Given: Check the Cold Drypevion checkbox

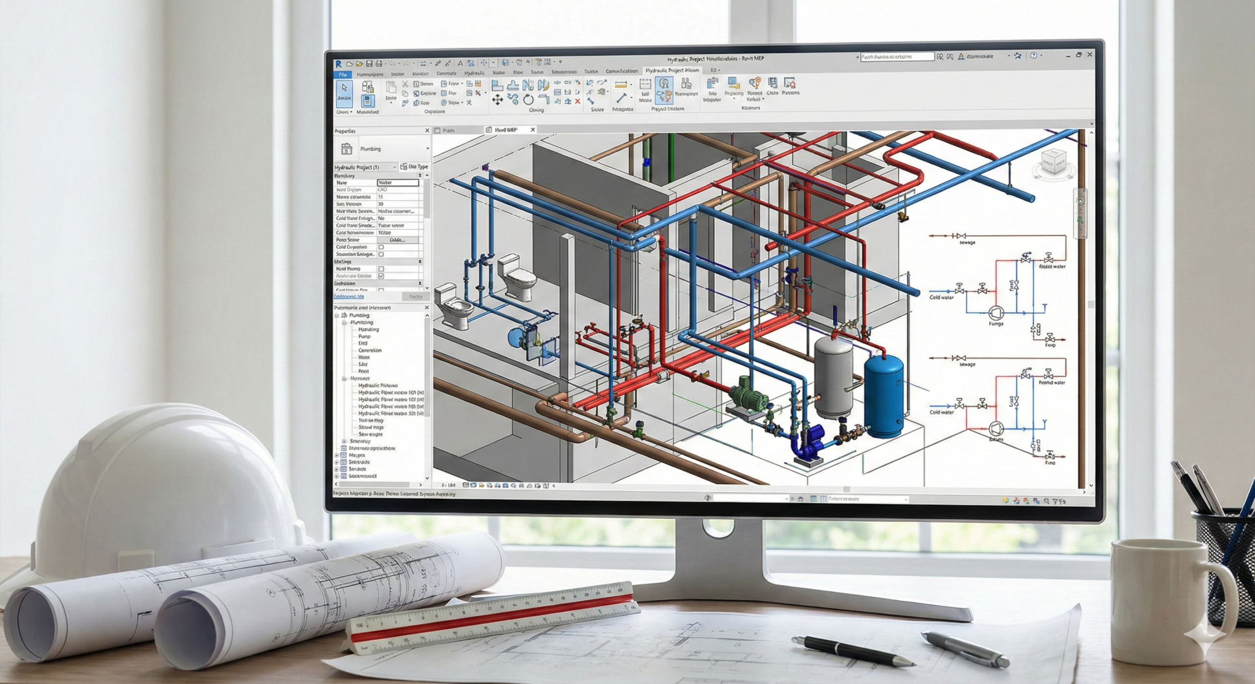Looking at the screenshot, I should 381,247.
